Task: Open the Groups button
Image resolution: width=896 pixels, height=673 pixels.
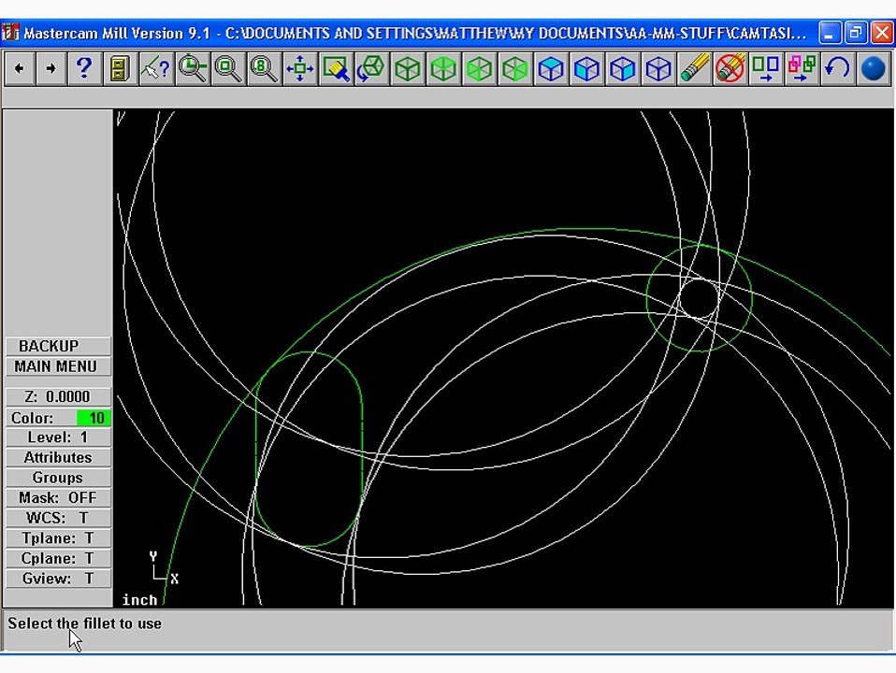Action: coord(58,477)
